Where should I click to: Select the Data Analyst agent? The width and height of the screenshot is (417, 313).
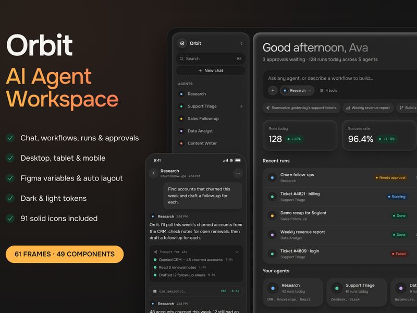click(211, 131)
